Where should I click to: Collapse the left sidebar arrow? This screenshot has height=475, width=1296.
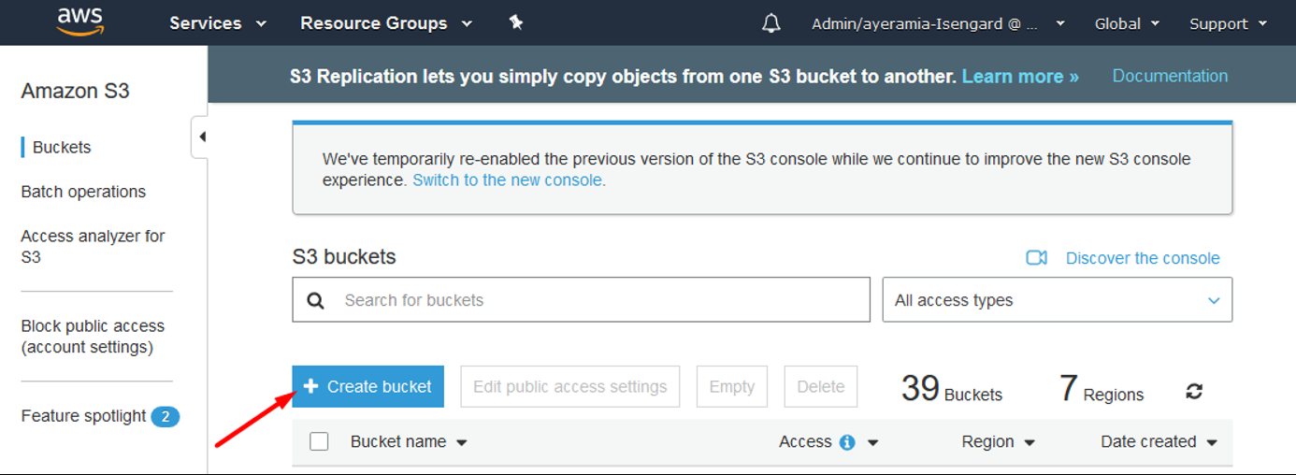pyautogui.click(x=200, y=137)
